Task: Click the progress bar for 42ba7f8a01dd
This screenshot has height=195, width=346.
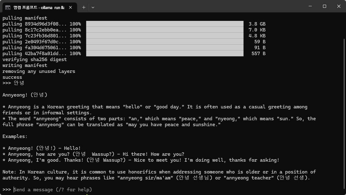Action: pos(165,54)
